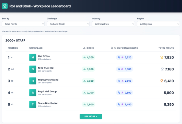Click the Highways England H avatar
Screen dimensions: 182x124
tap(33, 81)
